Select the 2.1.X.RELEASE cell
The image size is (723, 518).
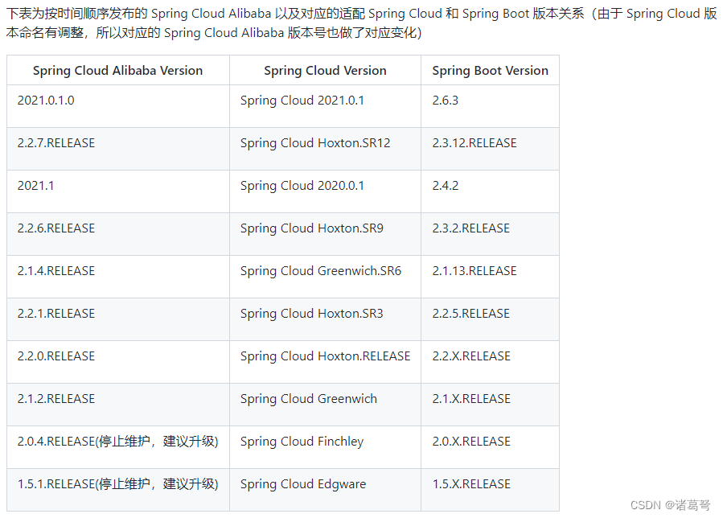click(x=490, y=405)
